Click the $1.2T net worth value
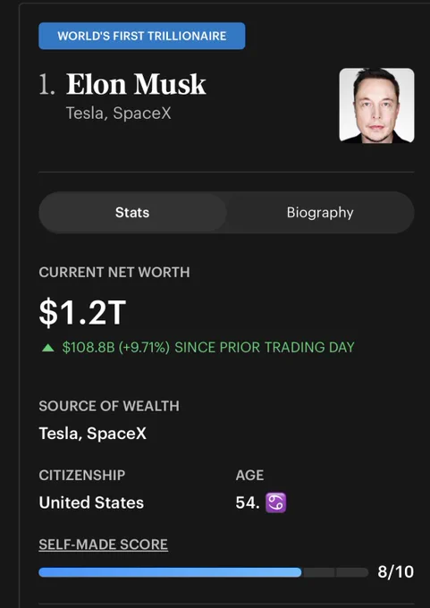Screen dimensions: 430x608 pos(82,313)
